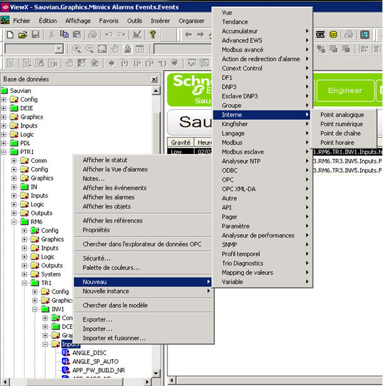
Task: Click the Copy icon in toolbar
Action: pyautogui.click(x=64, y=34)
